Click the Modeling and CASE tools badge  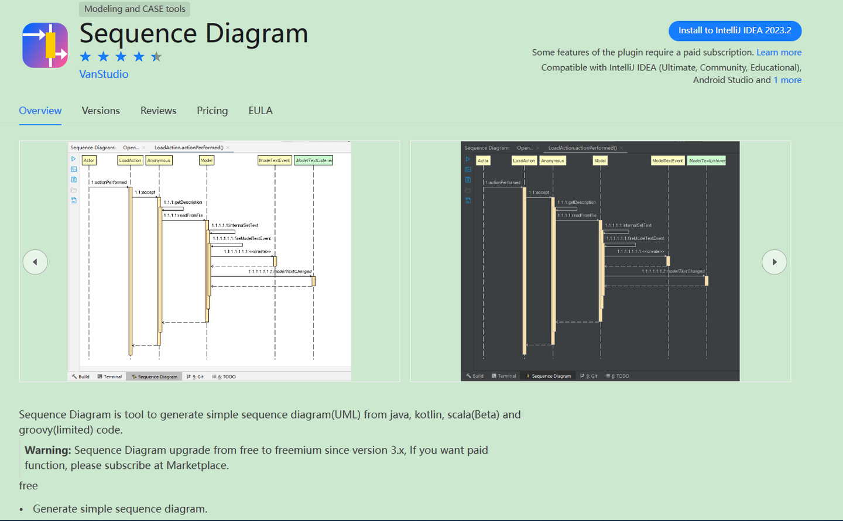(x=134, y=9)
